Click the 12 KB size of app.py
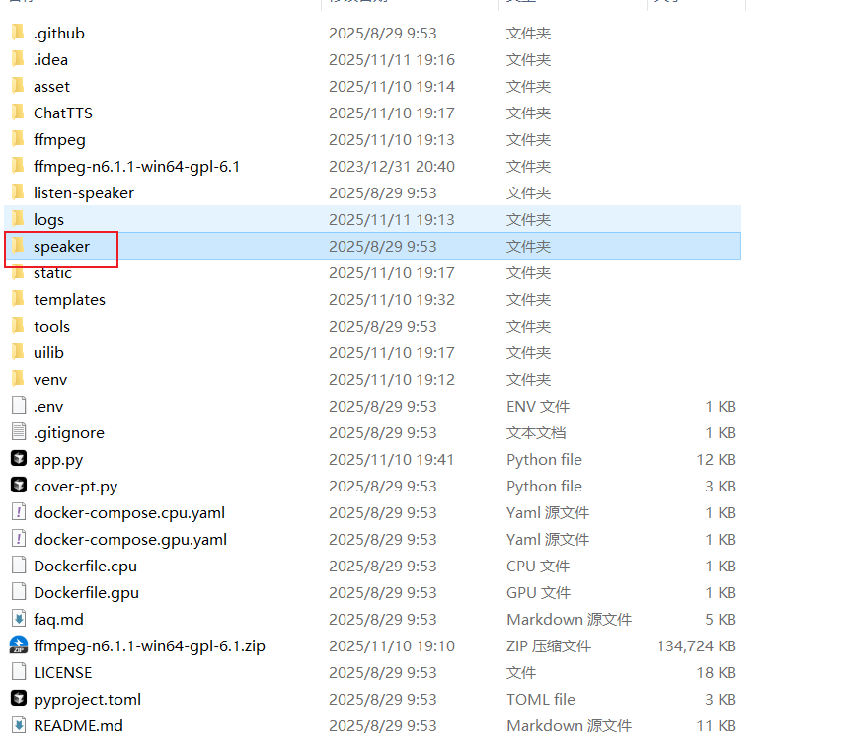Viewport: 843px width, 756px height. (x=717, y=459)
